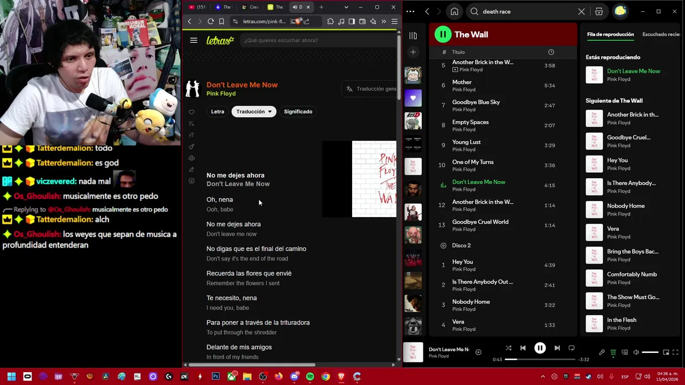Open the Significado tab
Viewport: 685px width, 385px height.
click(x=298, y=111)
